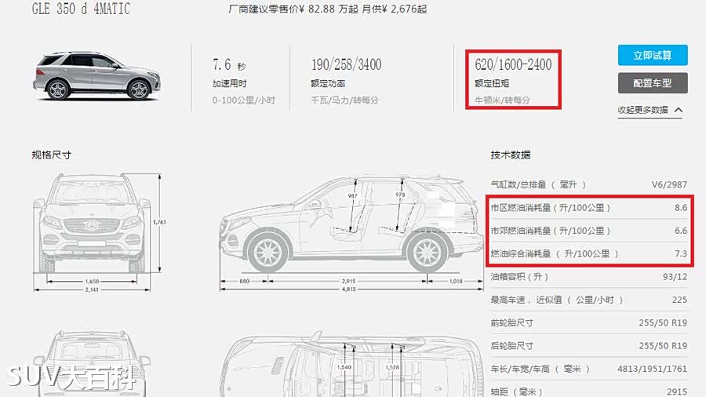Select the 燃油综合消耗量 row
706x397 pixels.
click(x=589, y=254)
